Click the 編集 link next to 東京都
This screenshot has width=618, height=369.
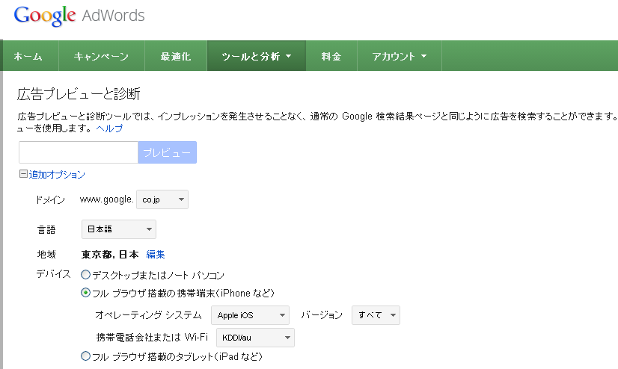[156, 255]
